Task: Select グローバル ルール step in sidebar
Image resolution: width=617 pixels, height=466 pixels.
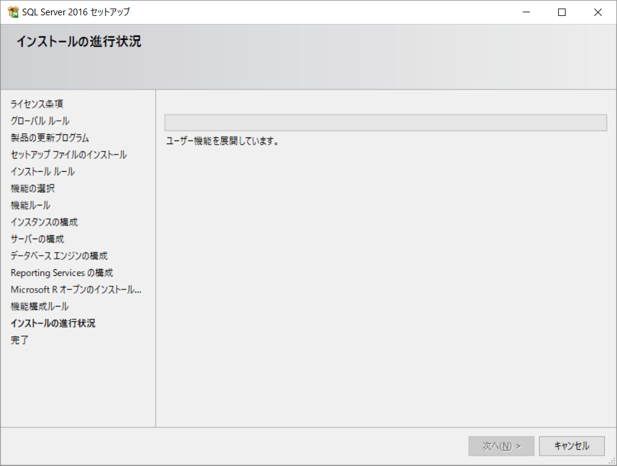Action: point(40,121)
